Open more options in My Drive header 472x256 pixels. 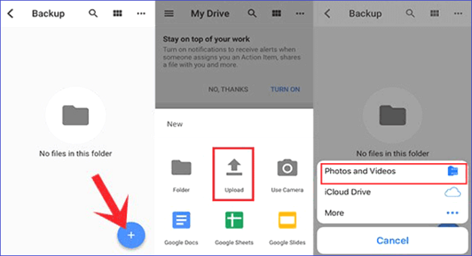tap(300, 13)
